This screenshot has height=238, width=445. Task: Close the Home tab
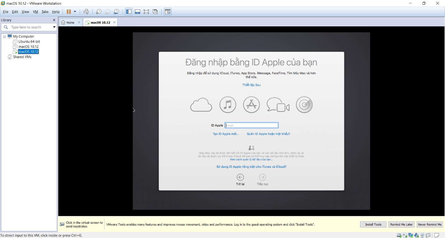pos(79,22)
